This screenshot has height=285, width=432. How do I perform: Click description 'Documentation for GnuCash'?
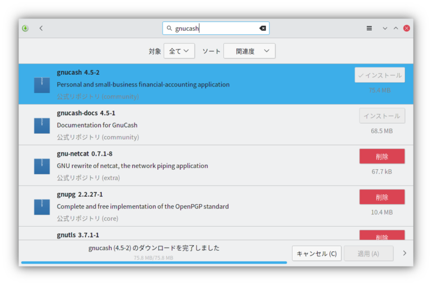(x=97, y=125)
